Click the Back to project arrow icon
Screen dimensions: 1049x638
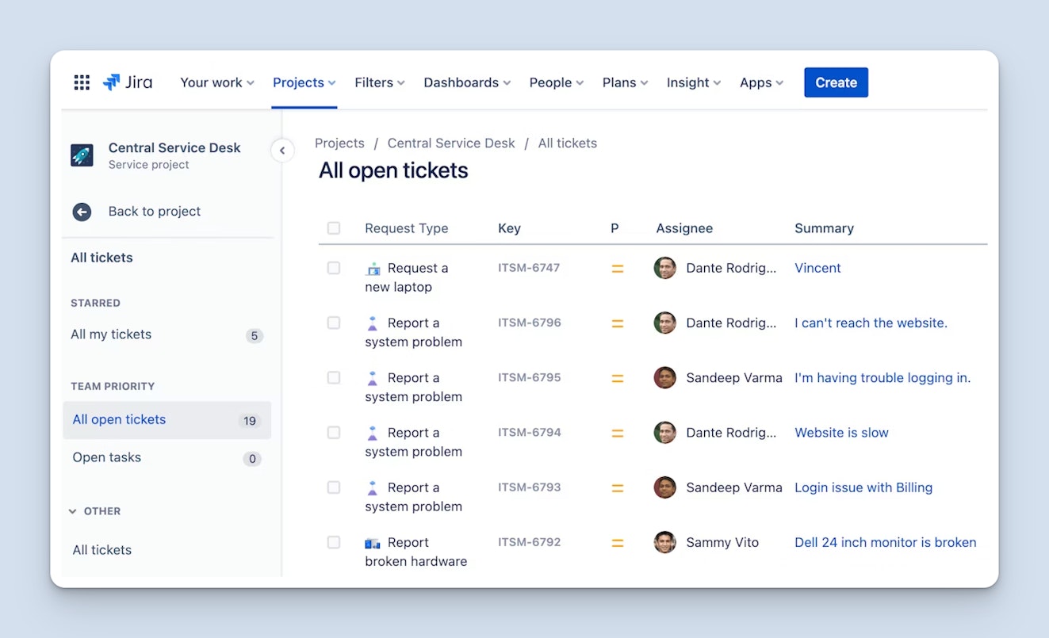82,212
